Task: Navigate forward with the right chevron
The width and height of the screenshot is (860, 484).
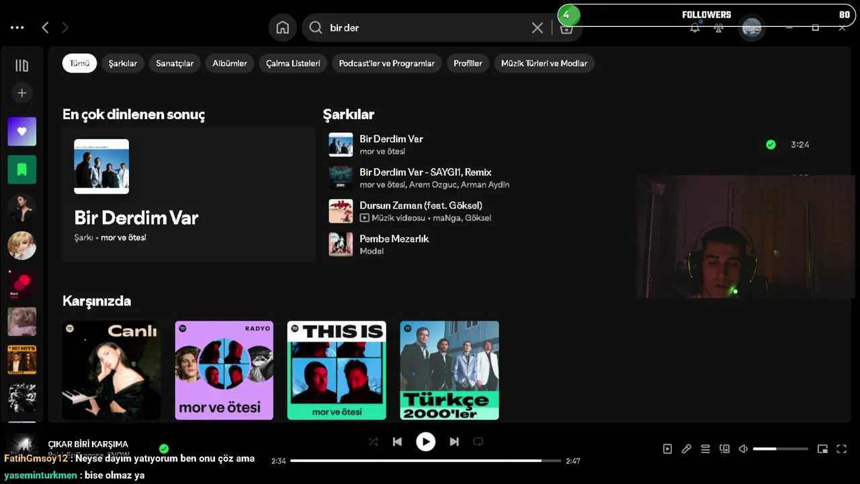Action: [x=65, y=28]
